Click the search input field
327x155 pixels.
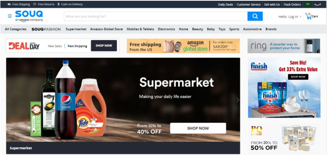pos(156,16)
